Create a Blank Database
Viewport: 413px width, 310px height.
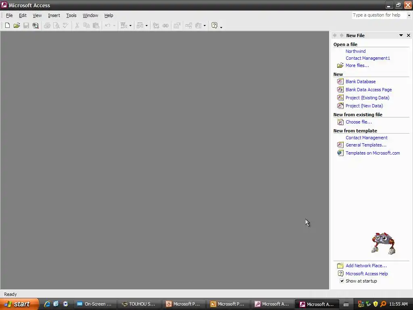(x=361, y=82)
